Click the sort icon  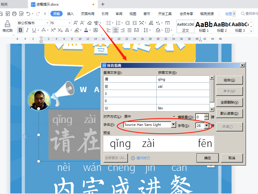(151, 23)
